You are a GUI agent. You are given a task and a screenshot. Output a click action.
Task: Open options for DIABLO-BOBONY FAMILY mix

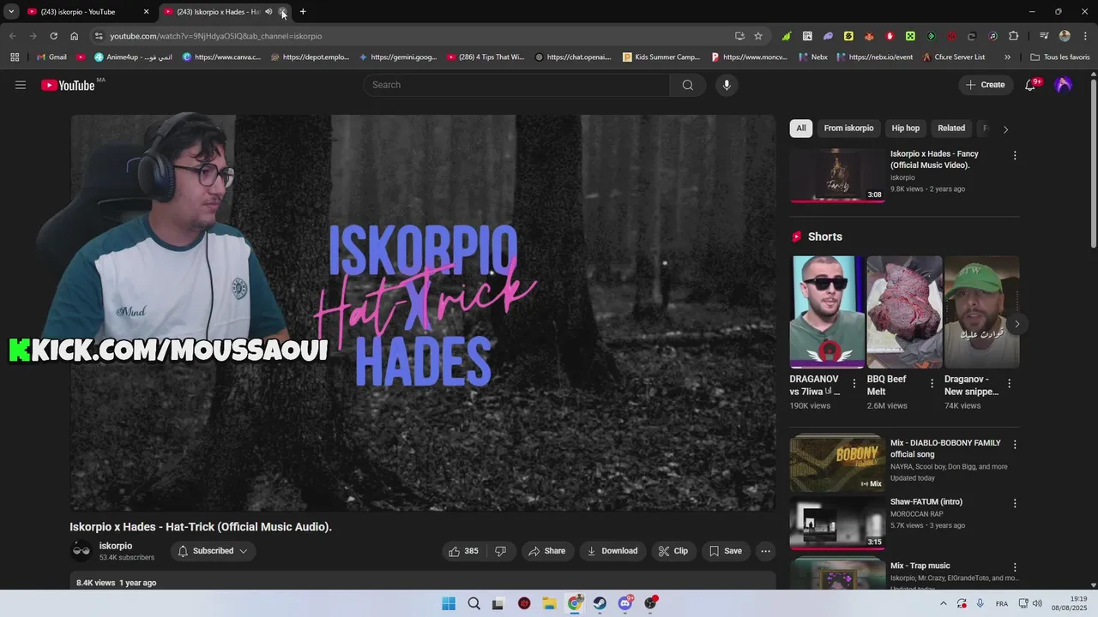click(x=1015, y=445)
